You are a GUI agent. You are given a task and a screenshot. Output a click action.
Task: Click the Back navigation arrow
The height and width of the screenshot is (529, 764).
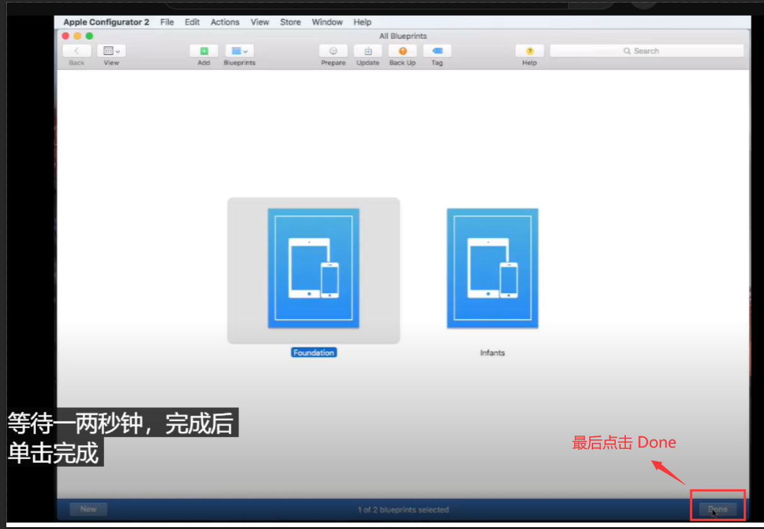(76, 51)
